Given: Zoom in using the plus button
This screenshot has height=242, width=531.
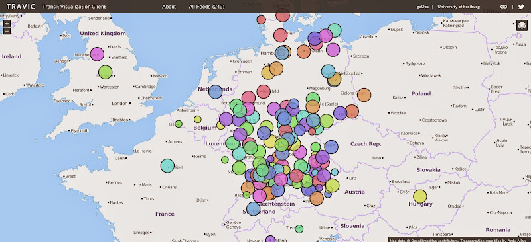Looking at the screenshot, I should tap(7, 24).
